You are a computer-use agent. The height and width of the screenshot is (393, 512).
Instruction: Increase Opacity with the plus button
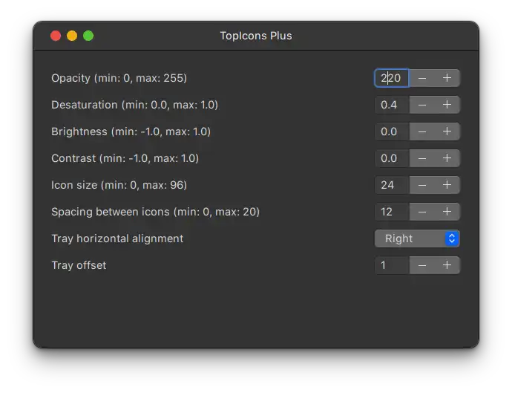click(447, 78)
